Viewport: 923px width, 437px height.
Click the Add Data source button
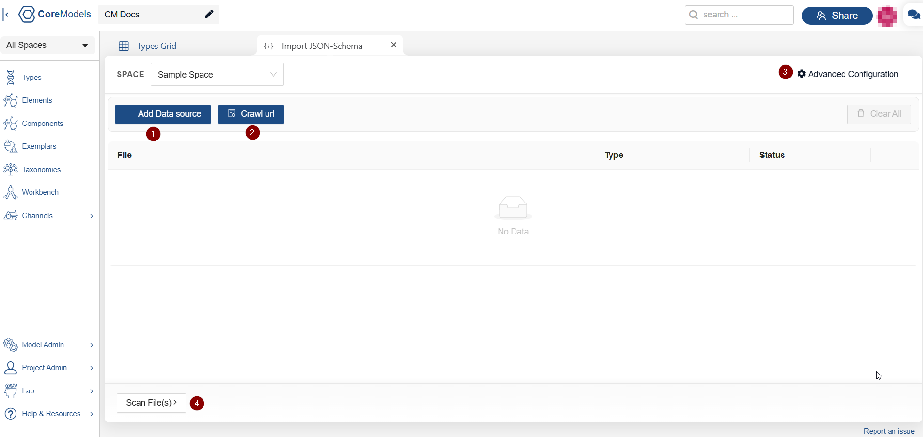[x=163, y=114]
